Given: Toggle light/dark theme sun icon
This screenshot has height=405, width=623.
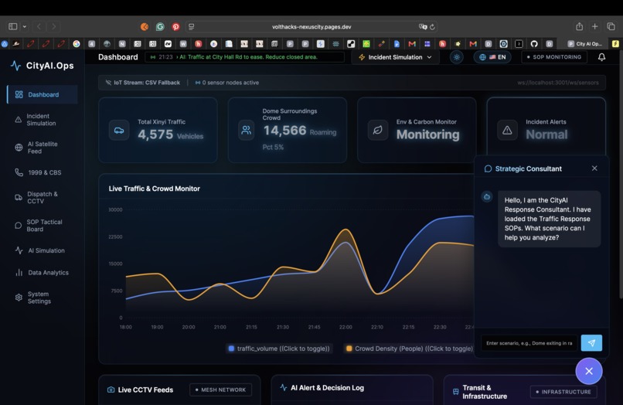Looking at the screenshot, I should point(457,57).
